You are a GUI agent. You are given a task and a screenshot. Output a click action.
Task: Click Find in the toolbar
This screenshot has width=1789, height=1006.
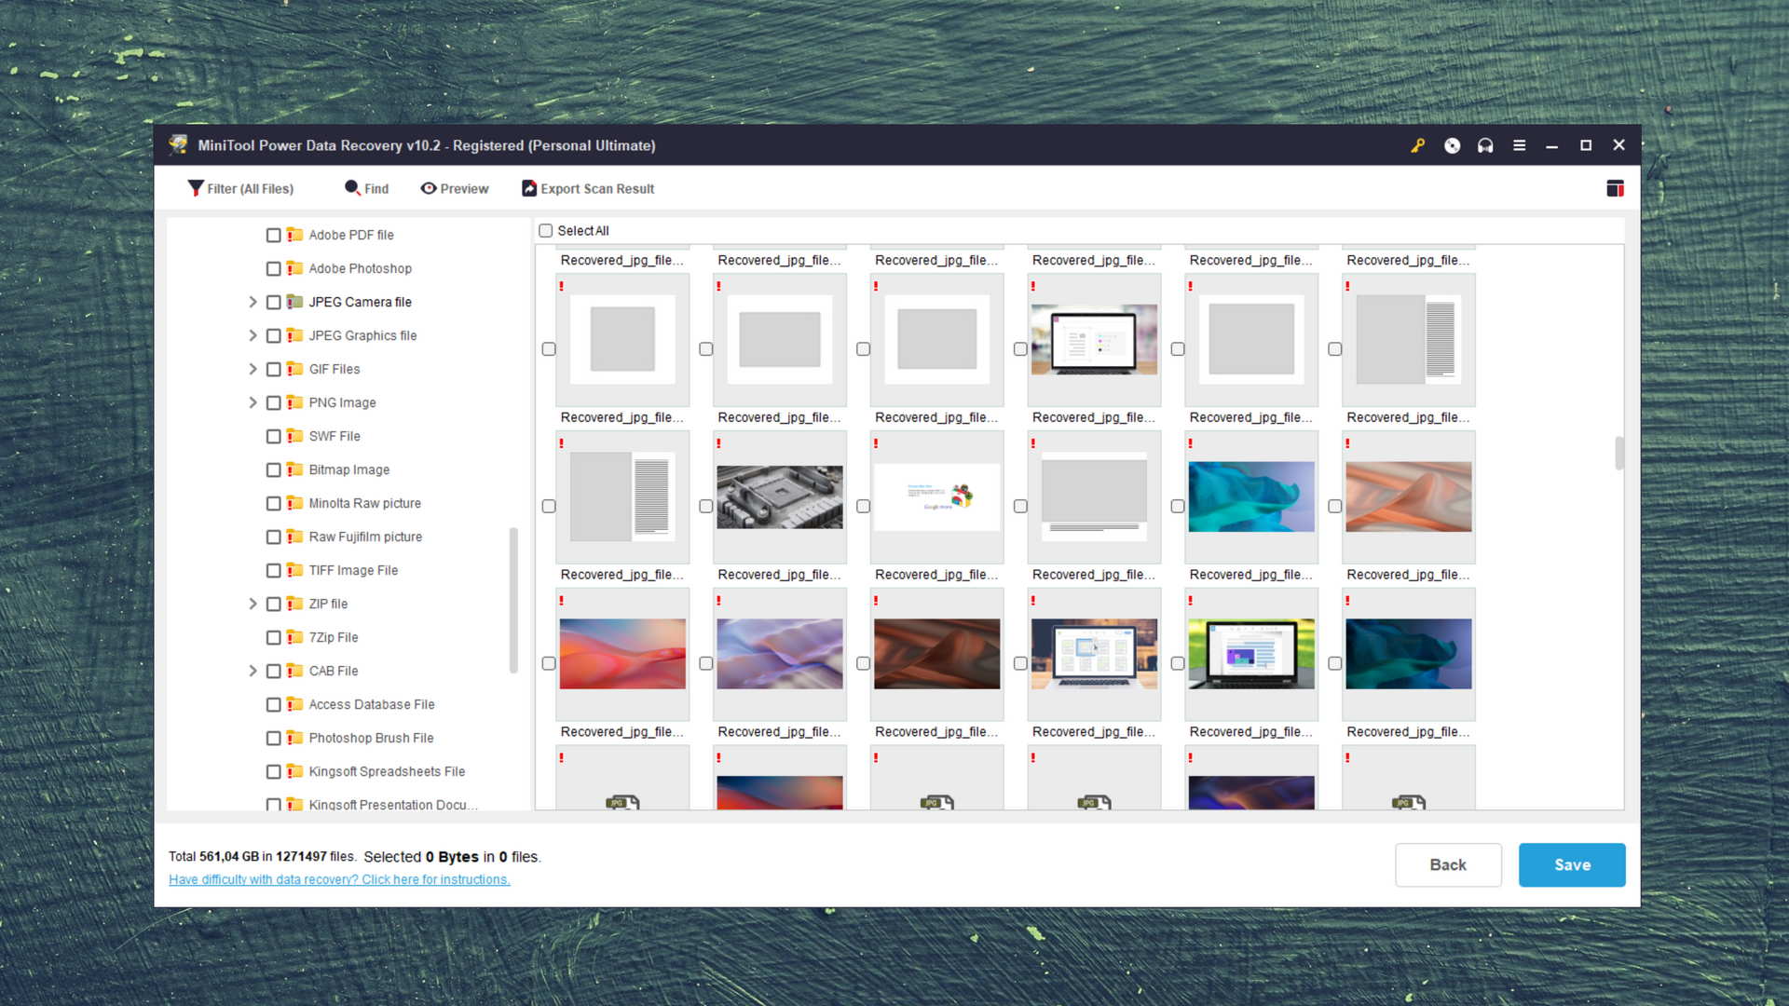coord(366,188)
